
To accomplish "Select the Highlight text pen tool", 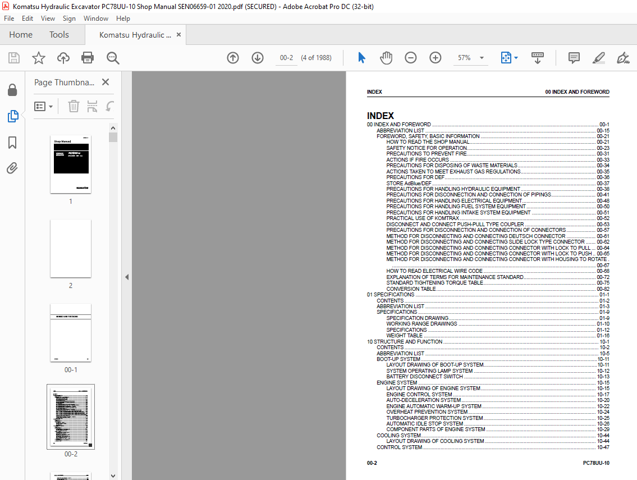I will (x=598, y=58).
